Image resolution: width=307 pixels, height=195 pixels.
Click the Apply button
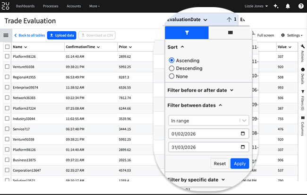tap(239, 163)
